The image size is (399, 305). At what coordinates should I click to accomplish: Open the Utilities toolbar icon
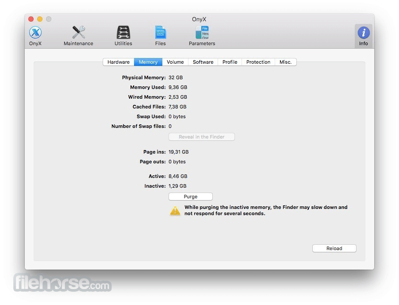(123, 36)
